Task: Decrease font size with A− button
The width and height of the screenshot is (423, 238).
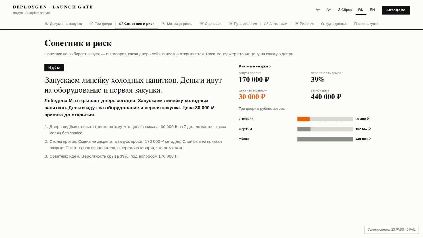Action: point(318,10)
